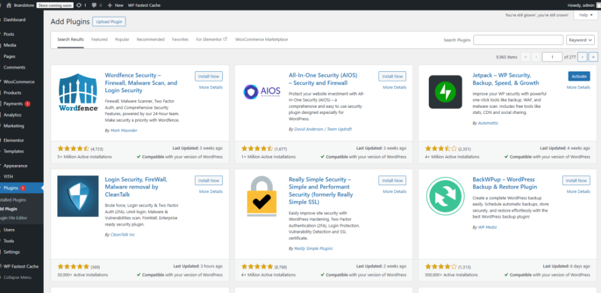
Task: Open the Keyword search type dropdown
Action: coord(580,40)
